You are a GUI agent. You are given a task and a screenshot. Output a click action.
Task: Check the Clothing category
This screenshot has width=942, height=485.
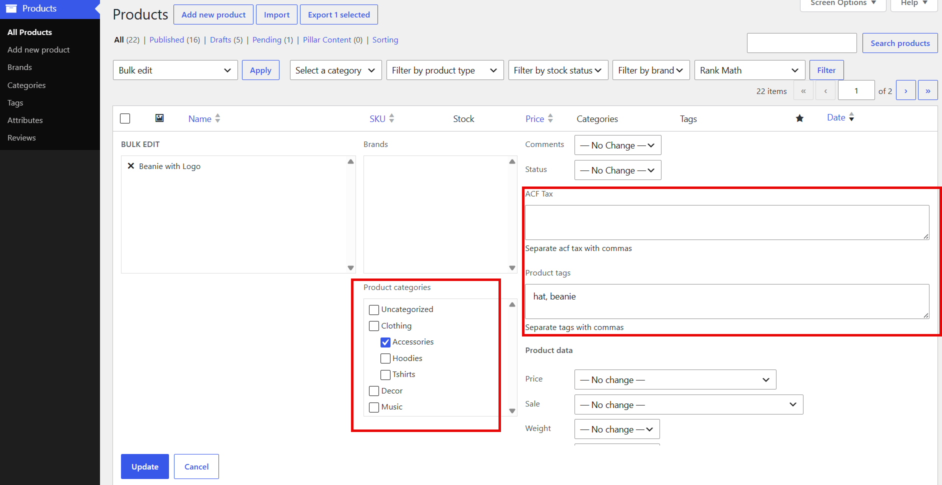click(374, 326)
